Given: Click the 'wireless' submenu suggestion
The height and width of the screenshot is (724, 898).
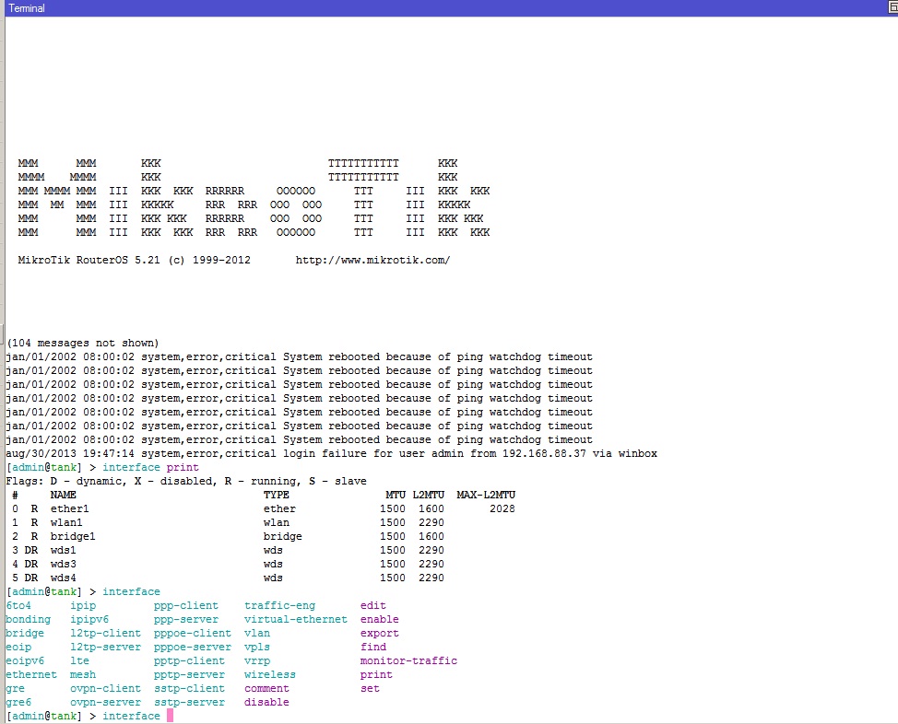Looking at the screenshot, I should tap(270, 674).
